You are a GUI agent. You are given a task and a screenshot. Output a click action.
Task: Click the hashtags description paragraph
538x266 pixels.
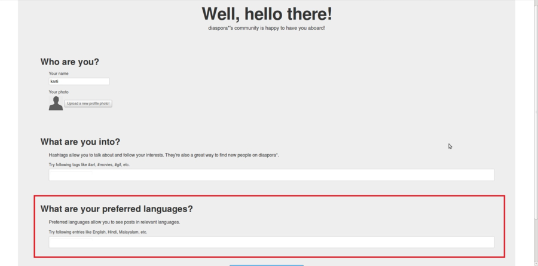(164, 155)
